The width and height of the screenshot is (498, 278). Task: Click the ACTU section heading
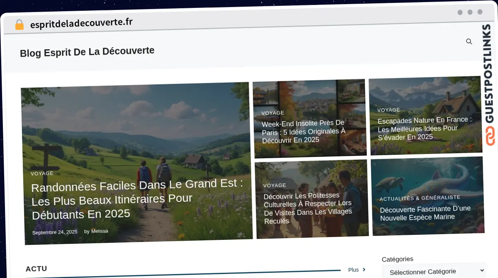tap(37, 269)
